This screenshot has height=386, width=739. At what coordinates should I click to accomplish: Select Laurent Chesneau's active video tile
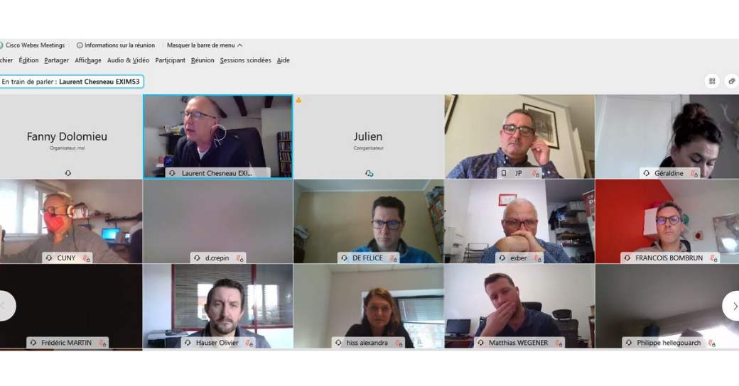[x=217, y=136]
